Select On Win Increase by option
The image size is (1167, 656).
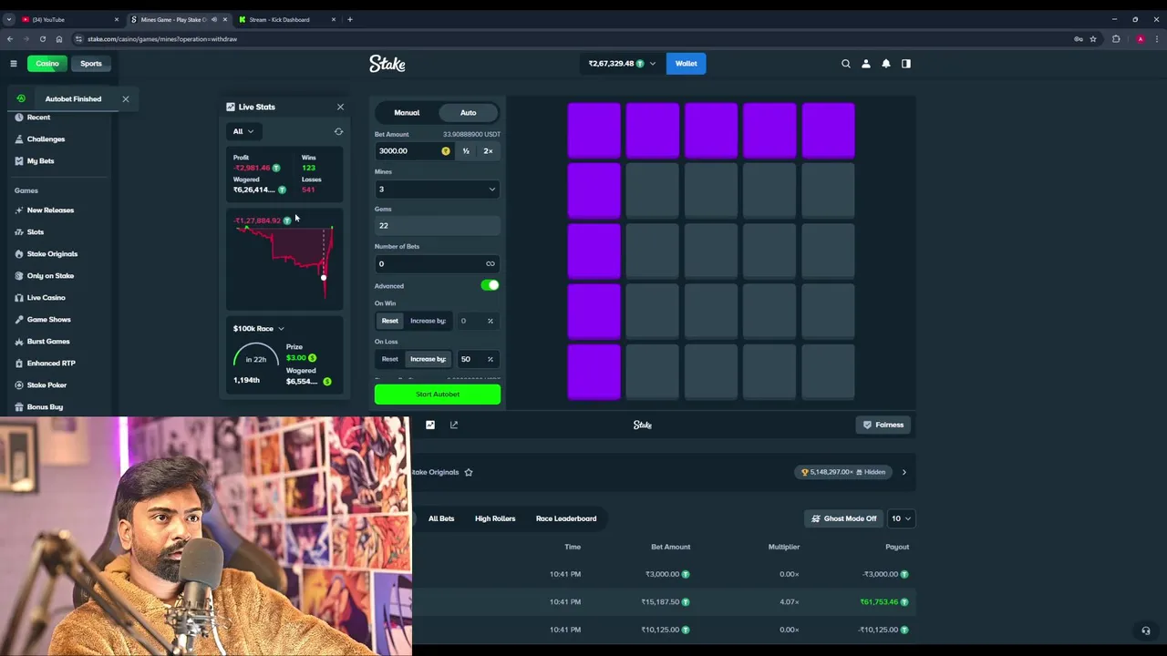428,321
